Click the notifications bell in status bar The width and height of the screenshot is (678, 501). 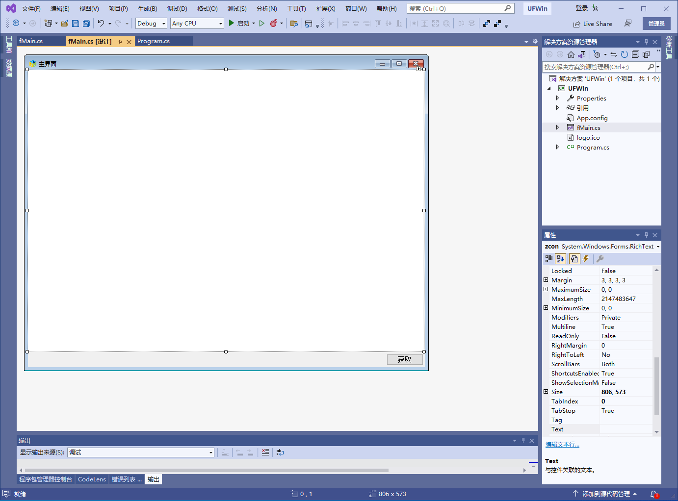click(x=654, y=494)
